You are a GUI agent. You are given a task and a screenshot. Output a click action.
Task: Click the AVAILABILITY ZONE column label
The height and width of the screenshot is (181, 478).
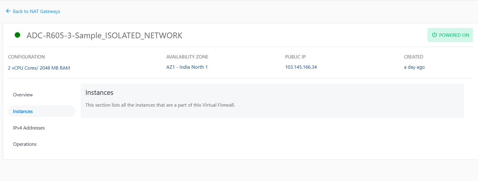click(x=187, y=57)
